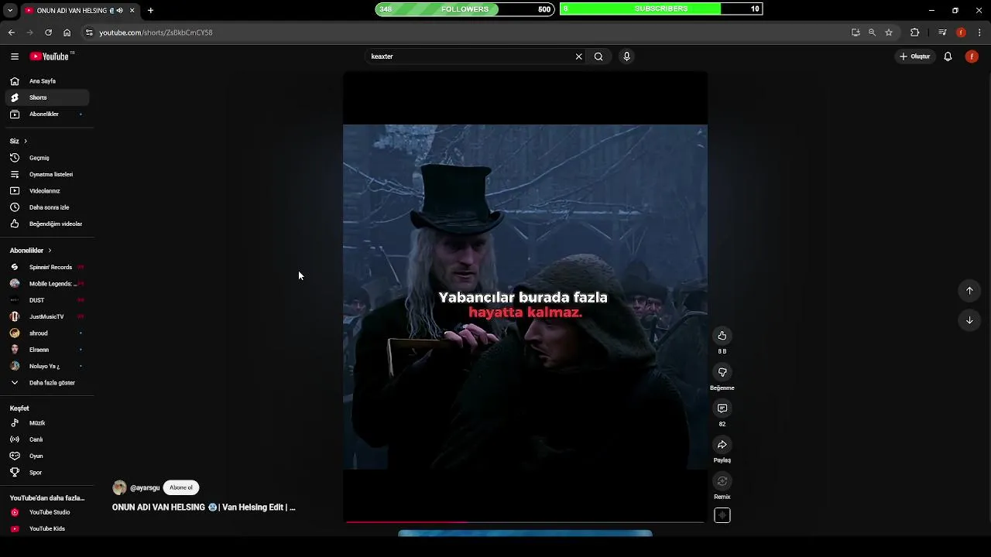
Task: Open Videolarınız
Action: (47, 191)
